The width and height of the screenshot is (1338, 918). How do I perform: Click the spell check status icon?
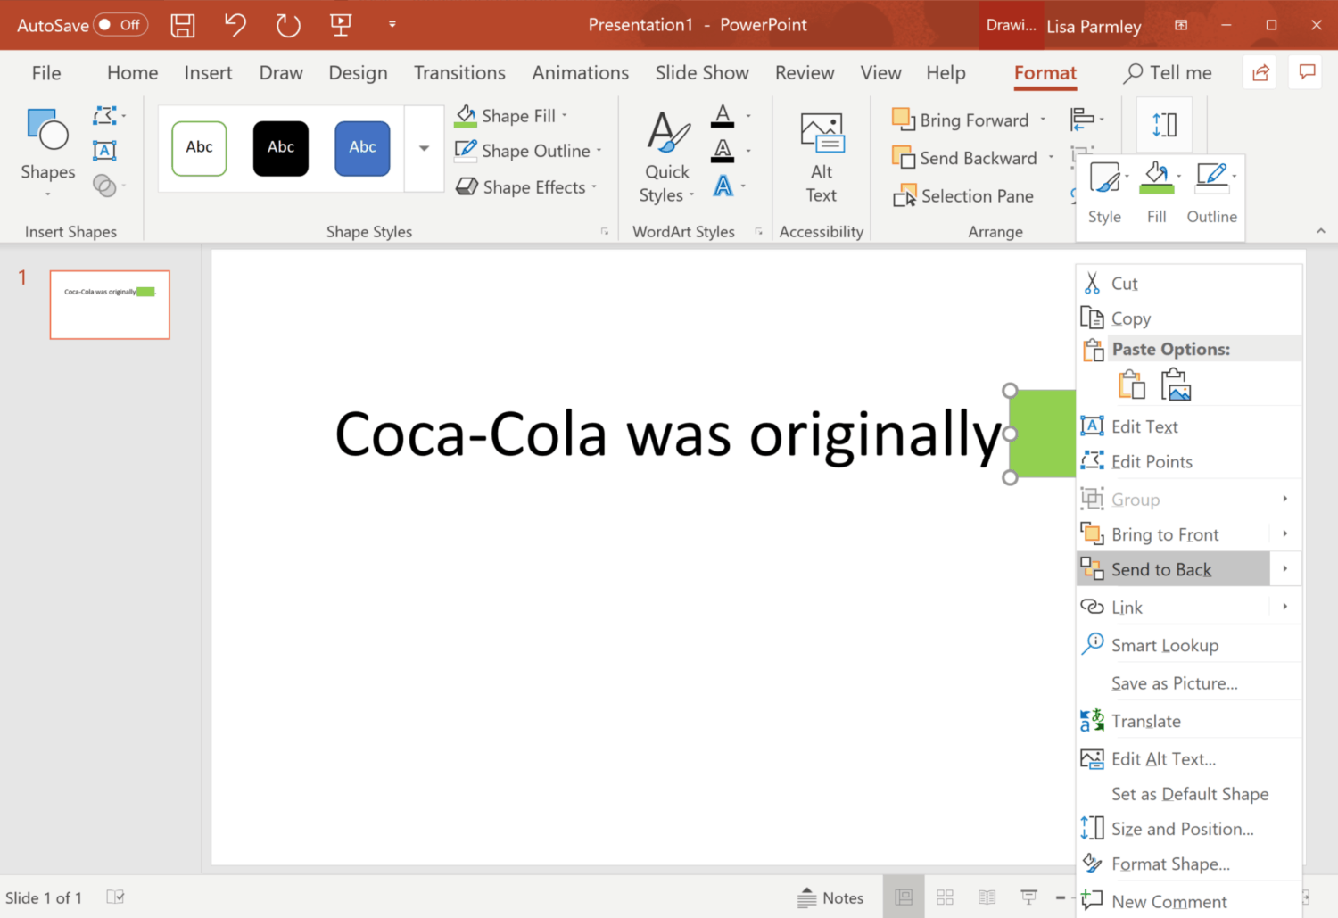click(x=115, y=897)
